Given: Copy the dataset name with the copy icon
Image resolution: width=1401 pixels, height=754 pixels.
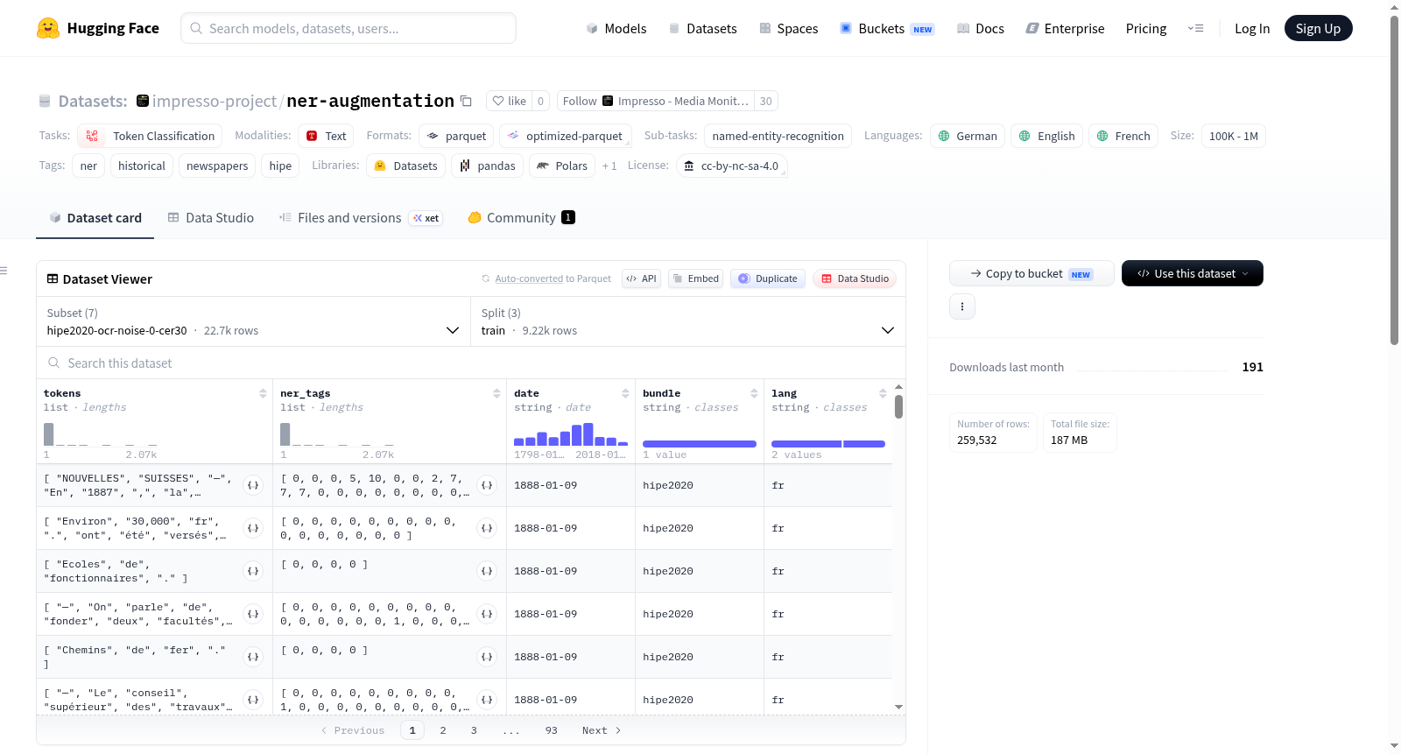Looking at the screenshot, I should 466,102.
